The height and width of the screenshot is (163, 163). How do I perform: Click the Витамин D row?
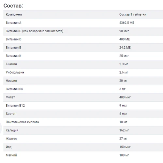point(83,39)
